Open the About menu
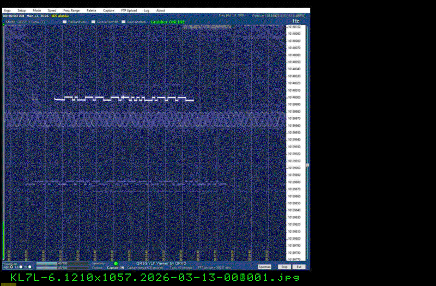436x286 pixels. (x=161, y=10)
